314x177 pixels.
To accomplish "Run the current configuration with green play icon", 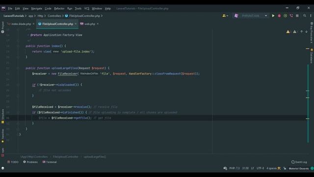I will coord(273,16).
